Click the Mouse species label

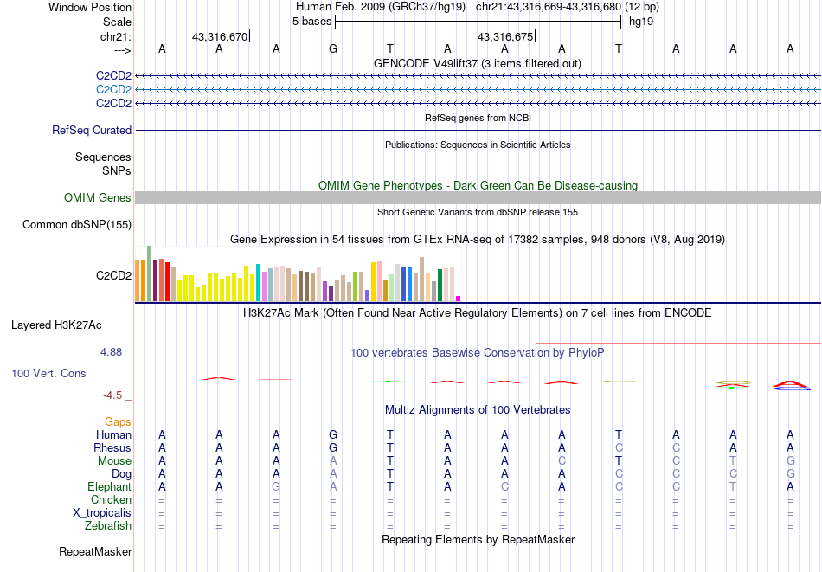pyautogui.click(x=114, y=461)
